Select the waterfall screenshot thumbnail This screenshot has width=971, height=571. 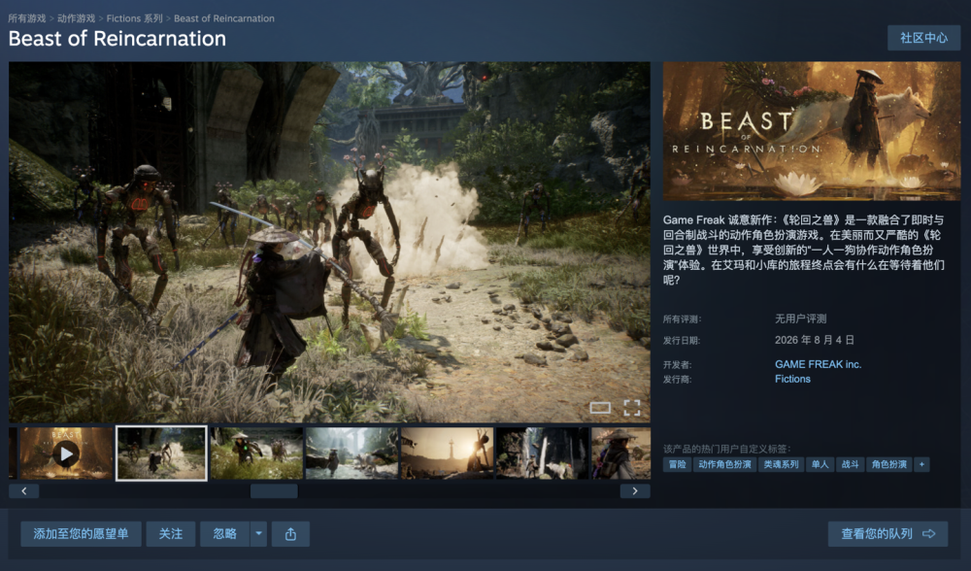352,453
